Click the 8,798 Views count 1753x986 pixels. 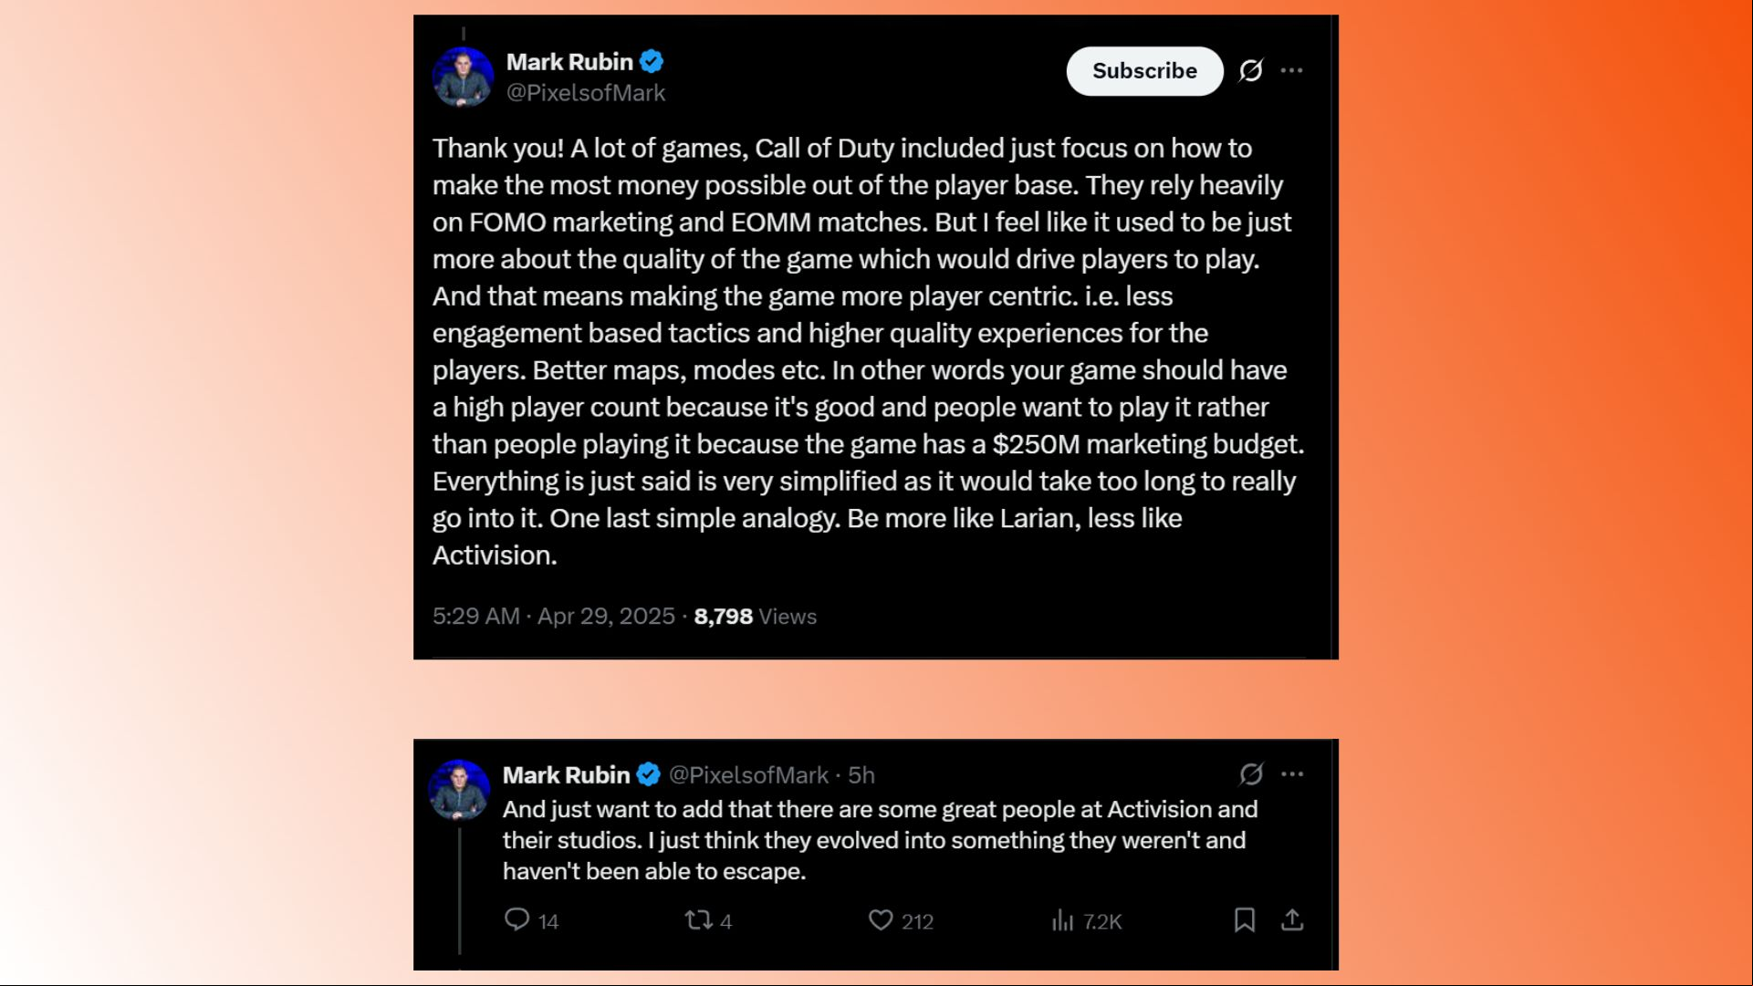[755, 617]
